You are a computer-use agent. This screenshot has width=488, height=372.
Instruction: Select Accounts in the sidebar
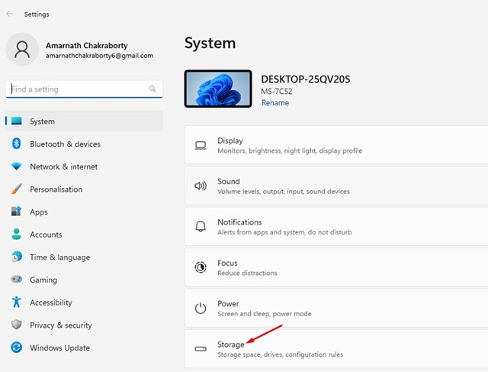tap(85, 235)
